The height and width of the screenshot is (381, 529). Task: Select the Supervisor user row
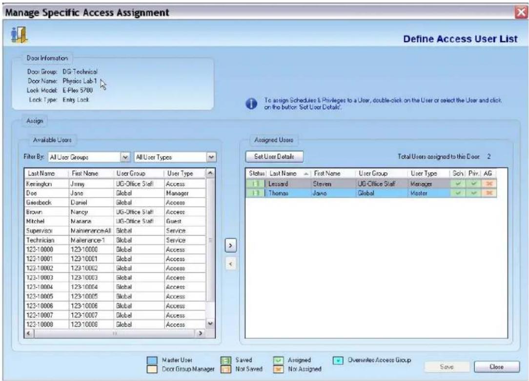(x=115, y=231)
